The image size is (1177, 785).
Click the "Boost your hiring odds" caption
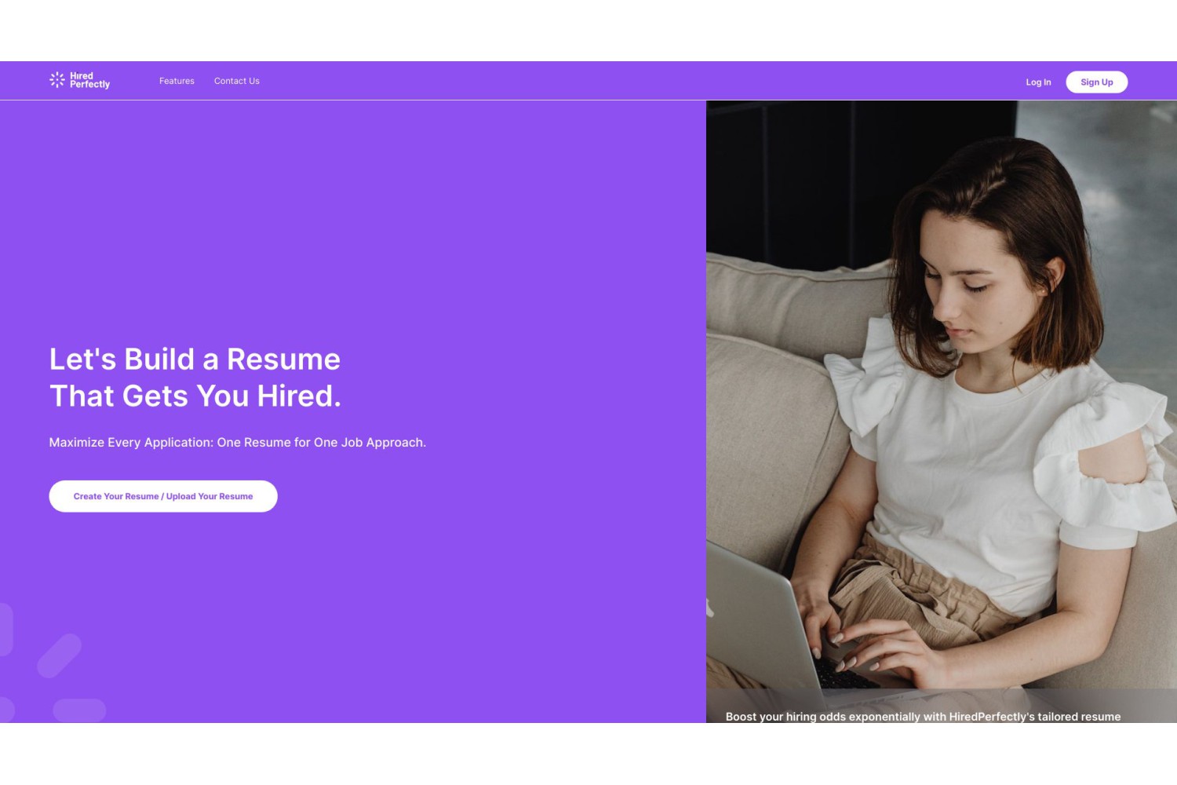(923, 717)
